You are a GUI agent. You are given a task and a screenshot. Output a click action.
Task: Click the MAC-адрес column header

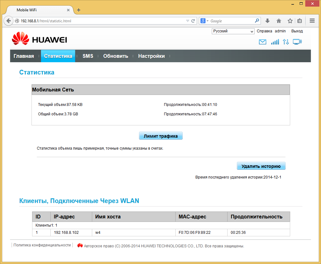coord(201,217)
